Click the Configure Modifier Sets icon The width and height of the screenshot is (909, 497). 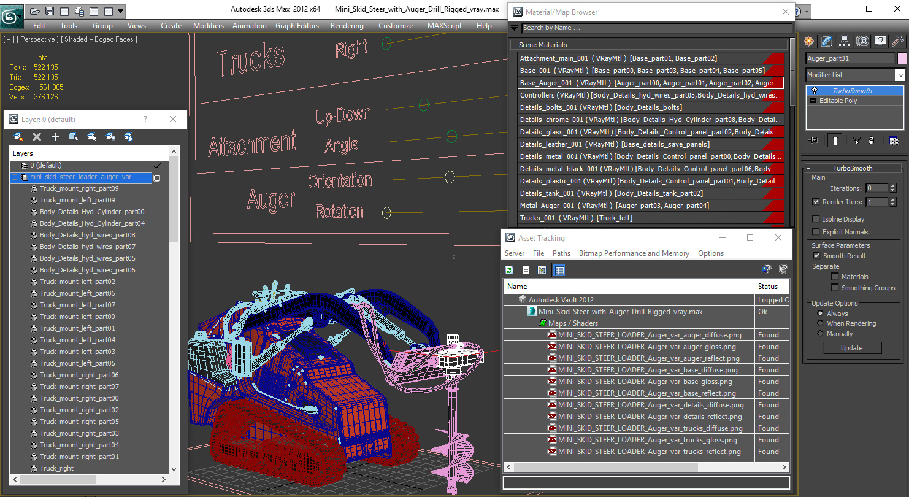(x=893, y=141)
